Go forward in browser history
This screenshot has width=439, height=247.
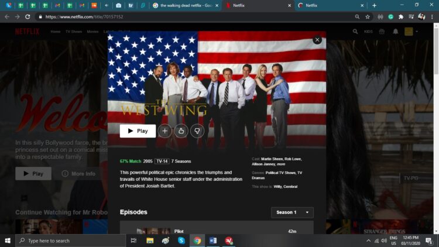point(18,17)
